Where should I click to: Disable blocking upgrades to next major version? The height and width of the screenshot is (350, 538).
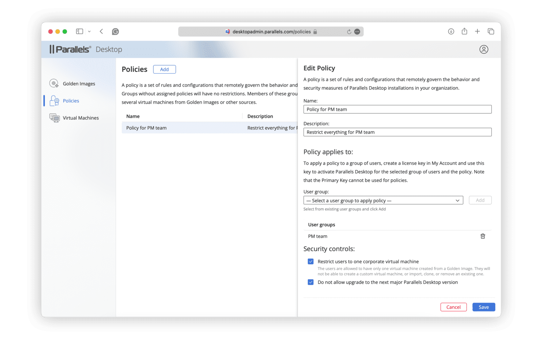[311, 282]
